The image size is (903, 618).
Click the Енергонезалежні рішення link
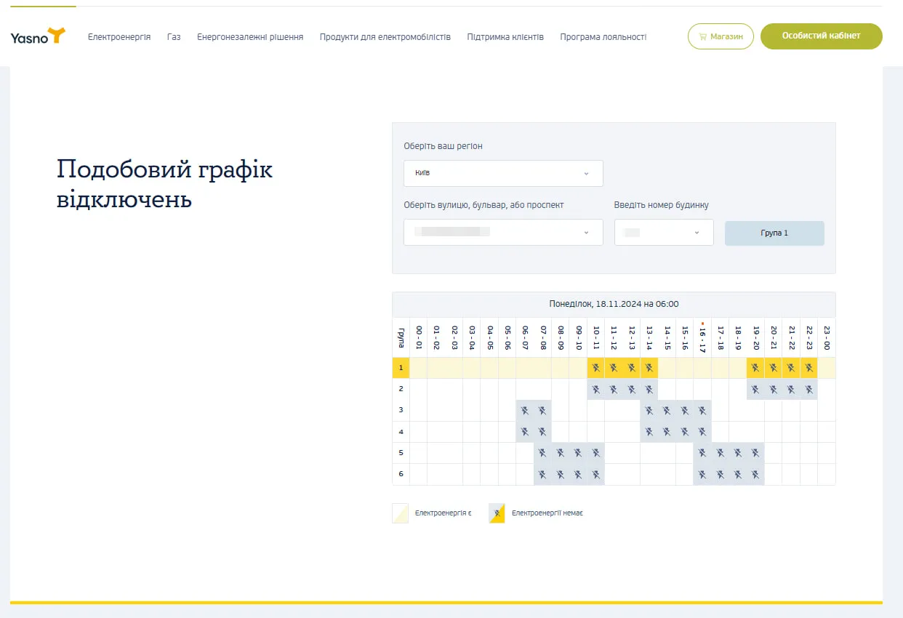tap(249, 36)
